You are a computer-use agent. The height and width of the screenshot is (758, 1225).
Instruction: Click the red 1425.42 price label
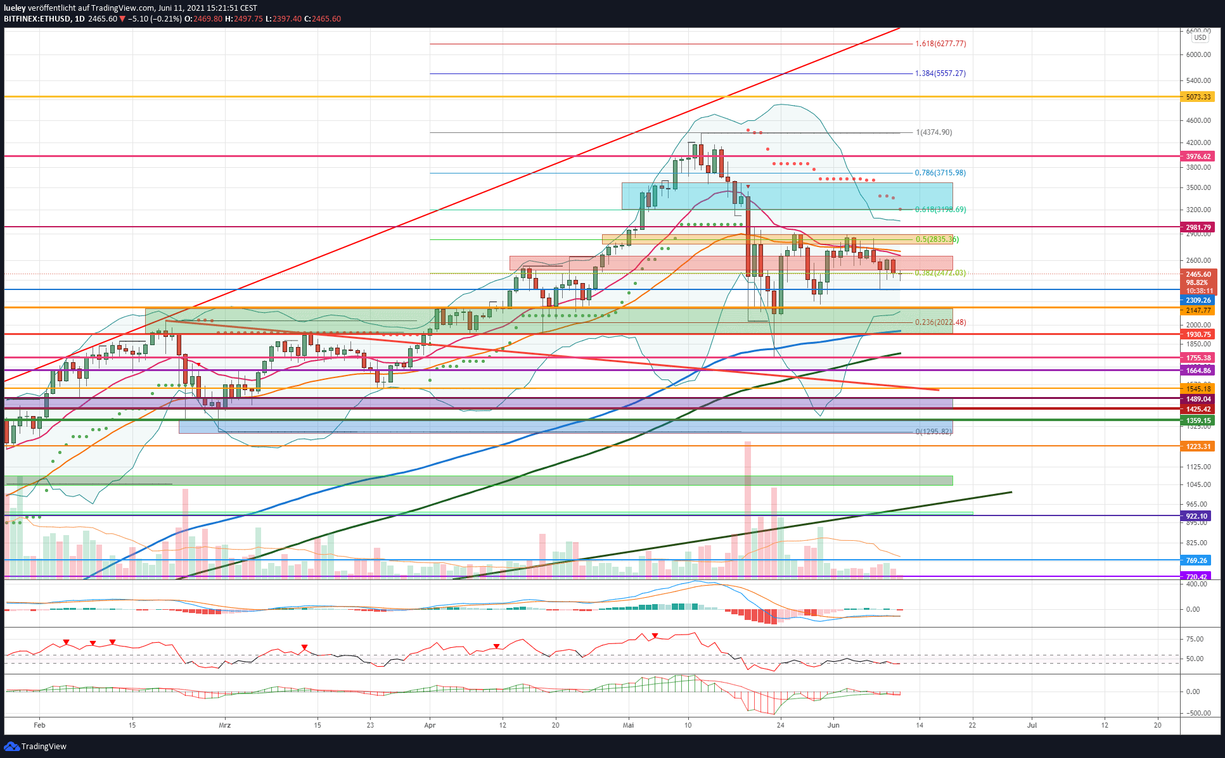tap(1198, 409)
